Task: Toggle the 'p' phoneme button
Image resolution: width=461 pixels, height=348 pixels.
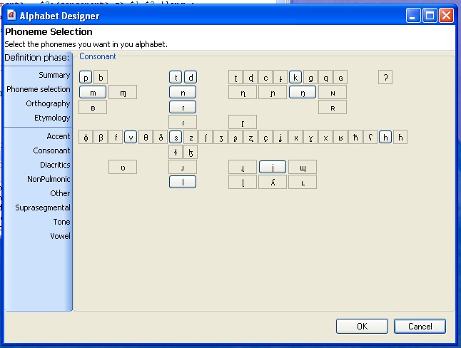Action: coord(86,78)
